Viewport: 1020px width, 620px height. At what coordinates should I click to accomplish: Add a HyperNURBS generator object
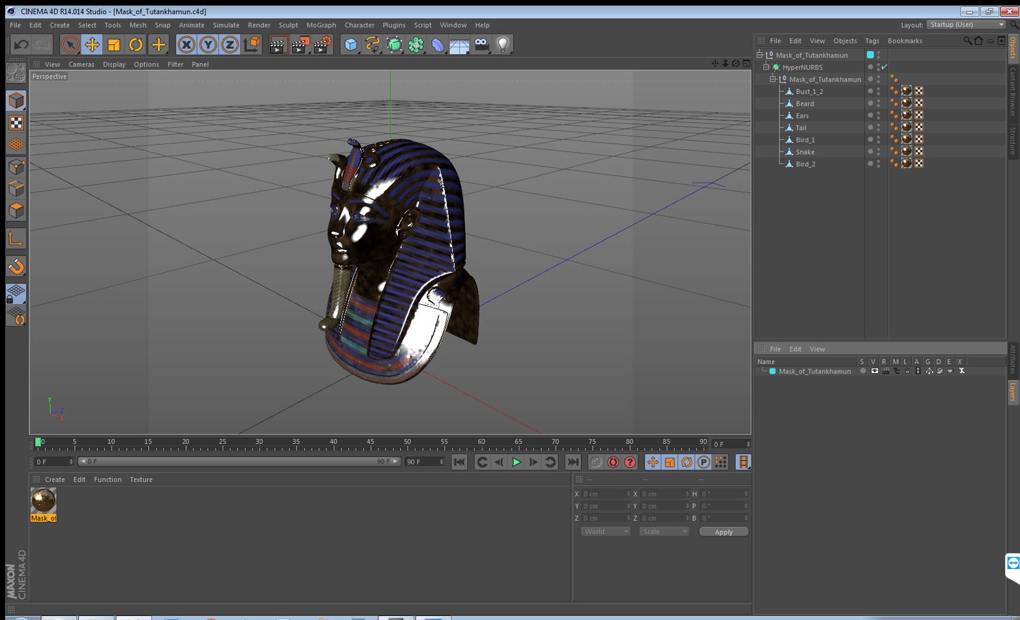point(394,44)
